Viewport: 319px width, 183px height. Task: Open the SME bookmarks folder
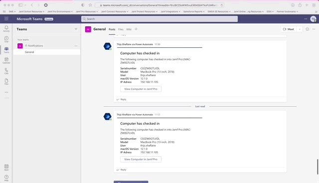pos(12,11)
